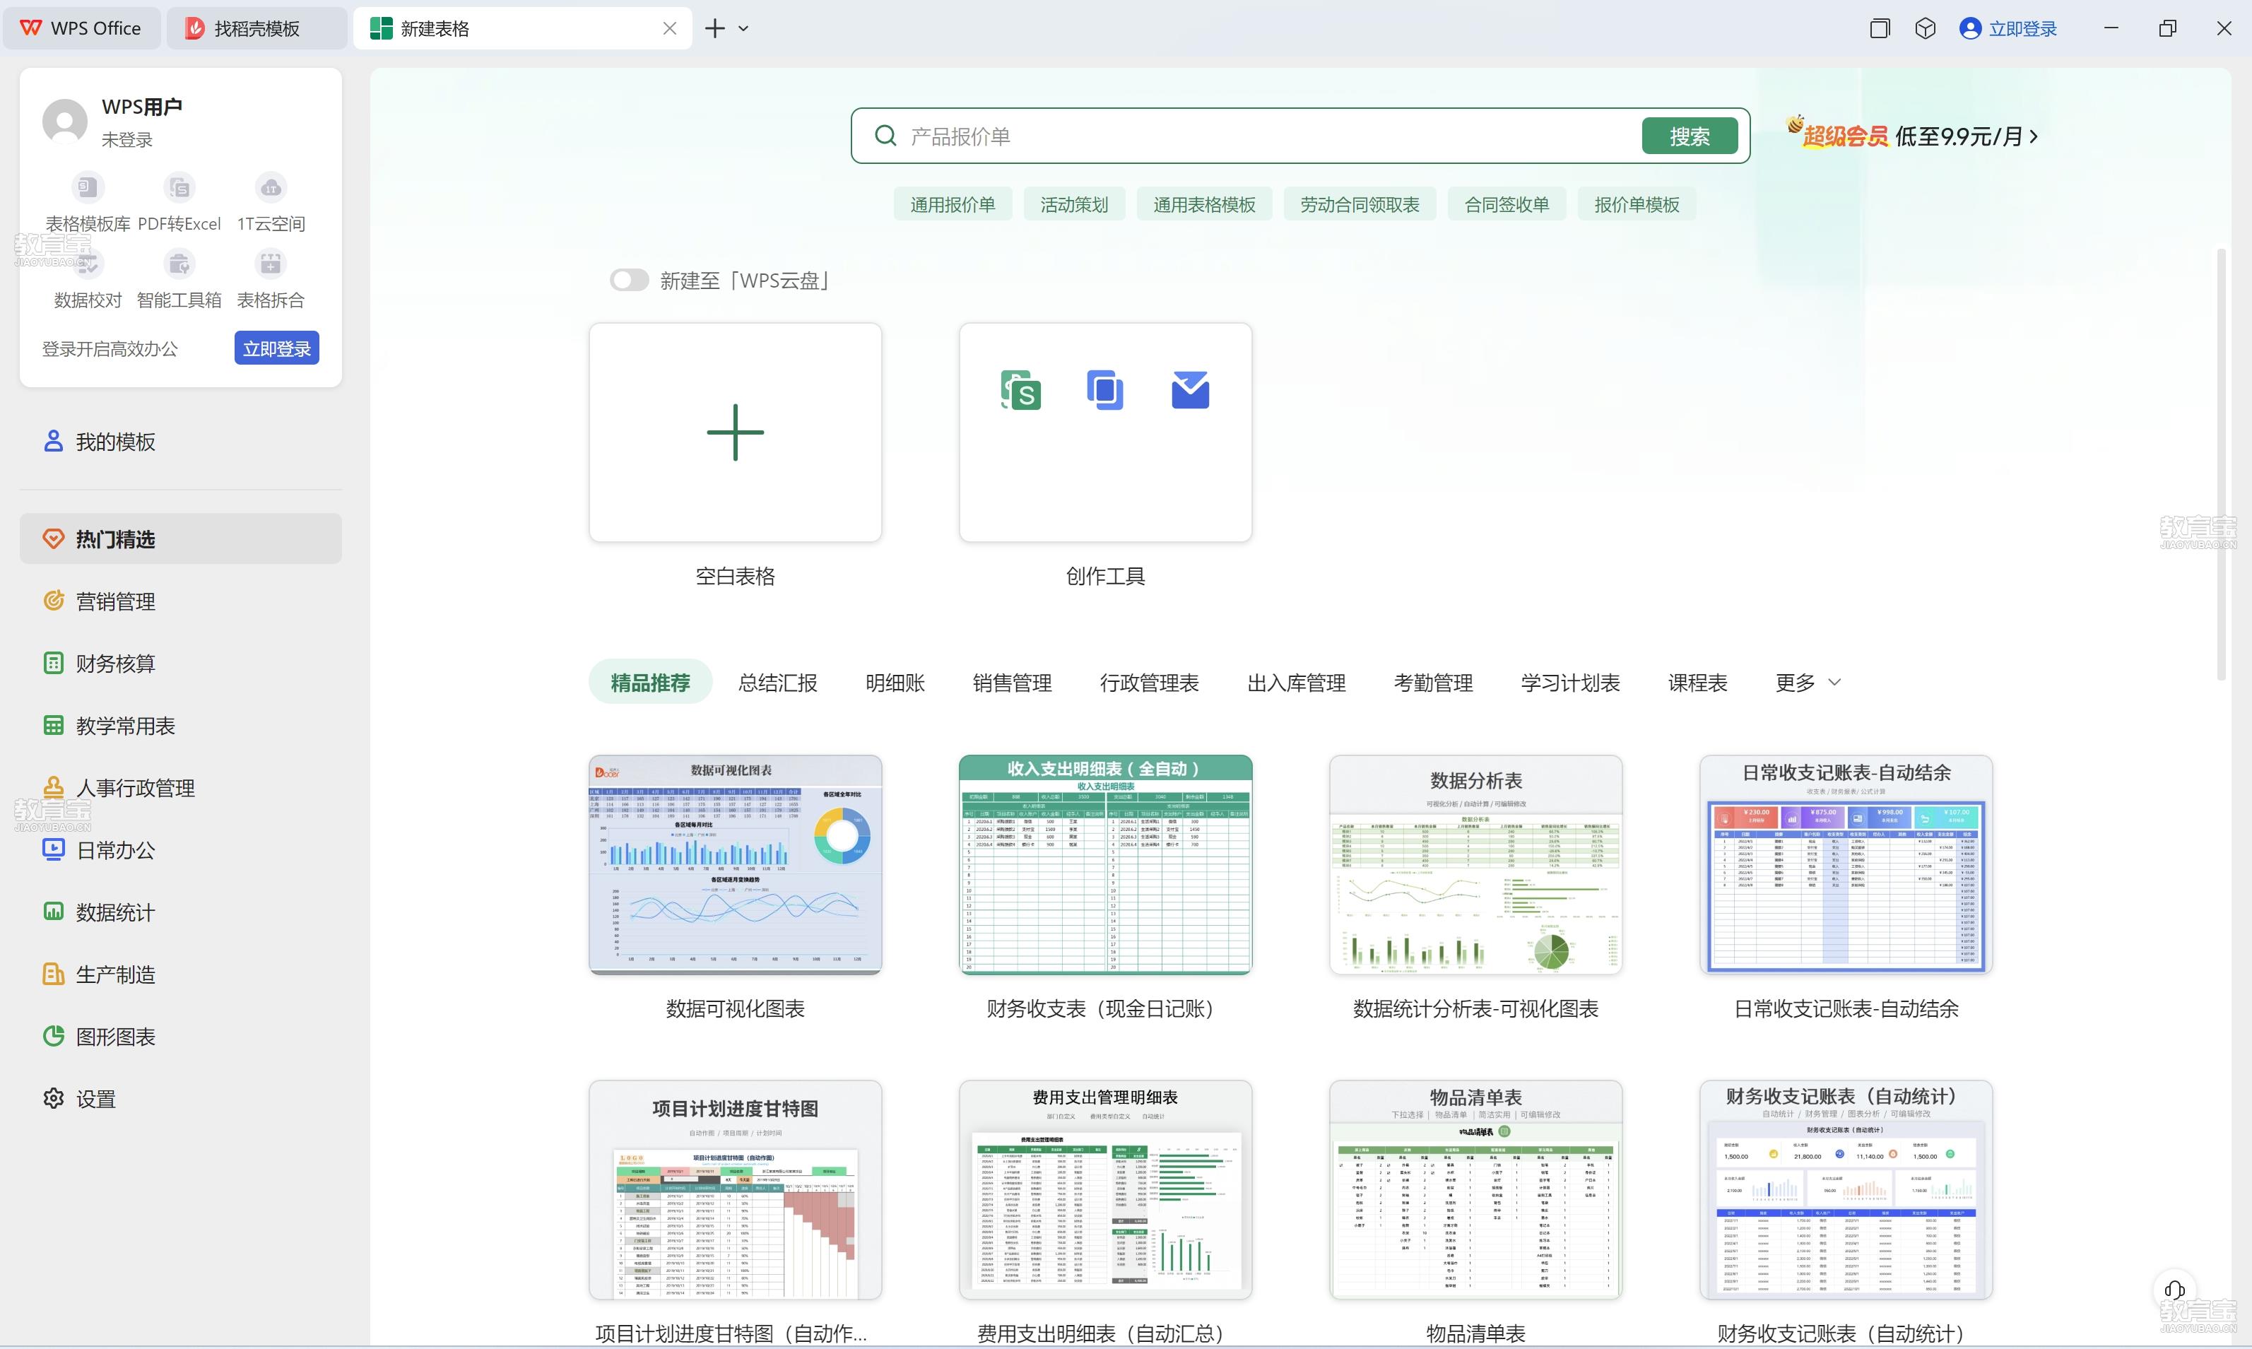The image size is (2252, 1349).
Task: Switch to 明细账 tab
Action: (895, 683)
